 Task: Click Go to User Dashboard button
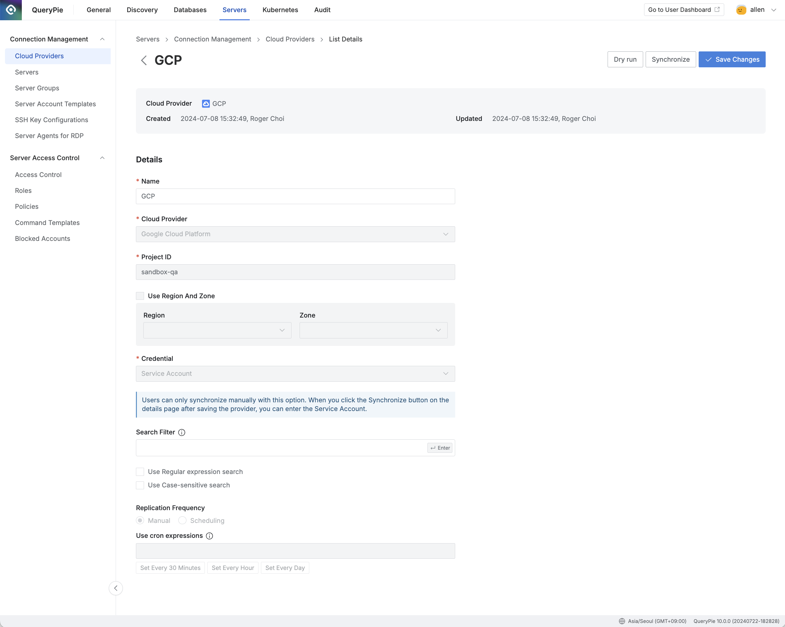click(684, 10)
